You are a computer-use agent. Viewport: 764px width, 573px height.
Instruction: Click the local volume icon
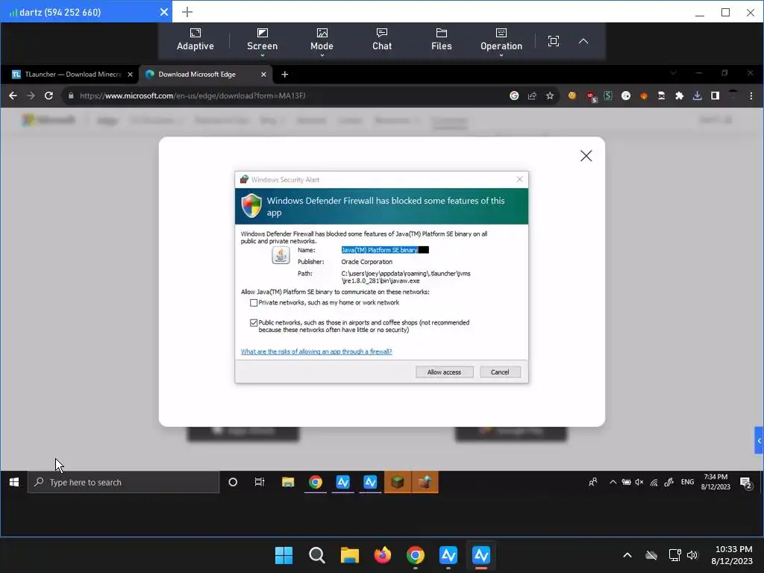pyautogui.click(x=692, y=555)
